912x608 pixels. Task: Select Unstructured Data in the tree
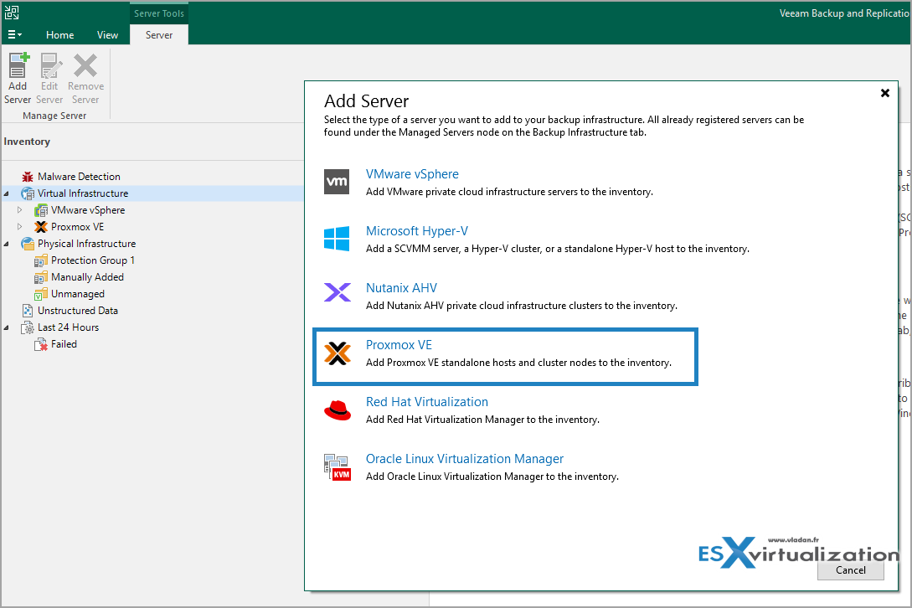tap(78, 311)
